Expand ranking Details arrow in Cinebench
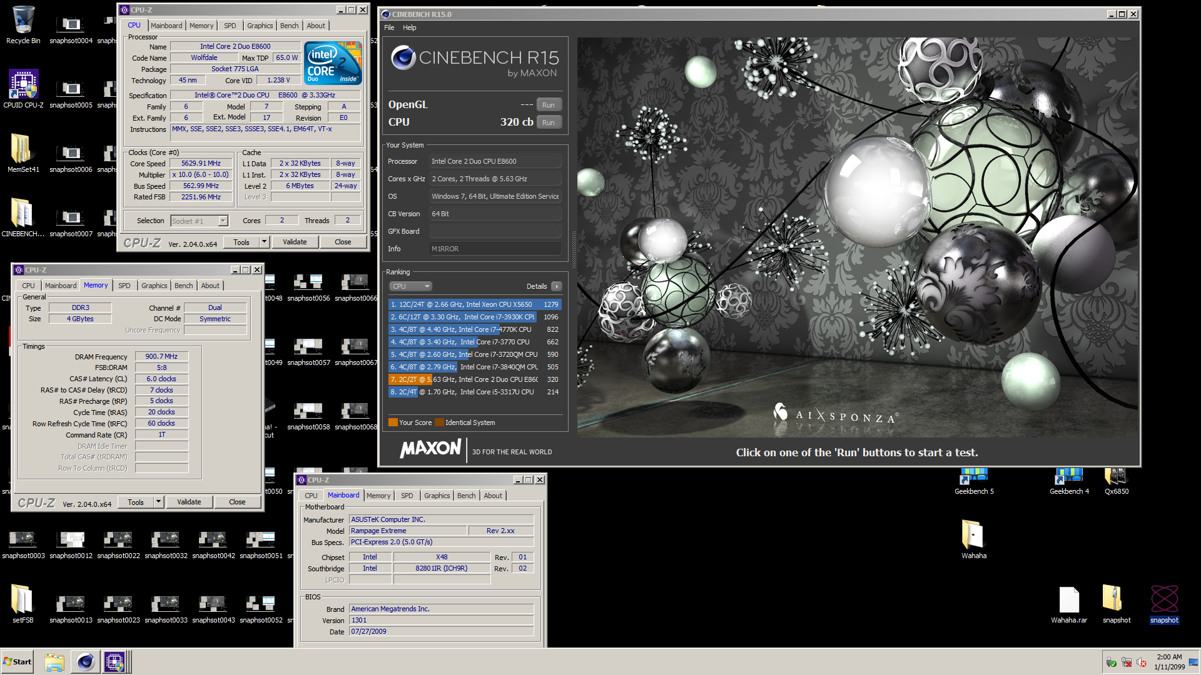Screen dimensions: 1201x675 click(556, 286)
